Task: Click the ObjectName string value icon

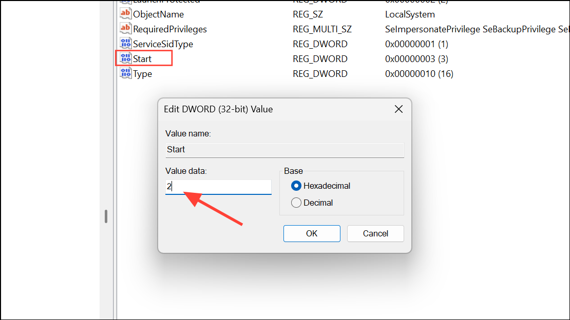Action: coord(125,14)
